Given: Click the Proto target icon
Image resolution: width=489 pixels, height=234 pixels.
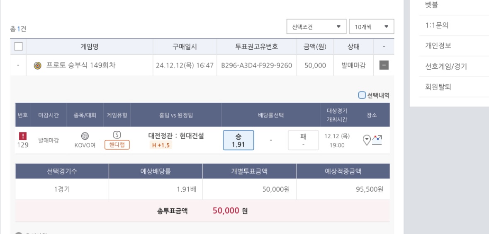Looking at the screenshot, I should [x=37, y=65].
